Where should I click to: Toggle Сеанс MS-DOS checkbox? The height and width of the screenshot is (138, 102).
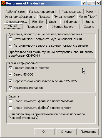coord(10,74)
